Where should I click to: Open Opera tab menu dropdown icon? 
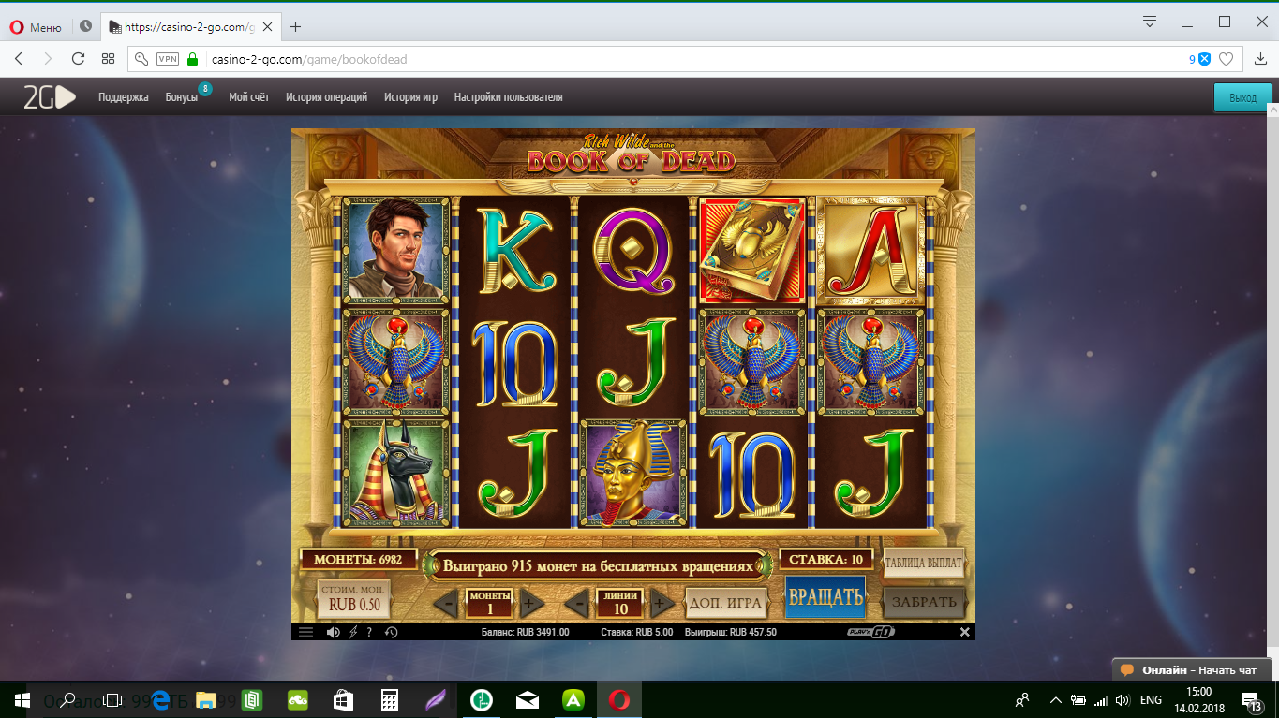tap(1151, 21)
